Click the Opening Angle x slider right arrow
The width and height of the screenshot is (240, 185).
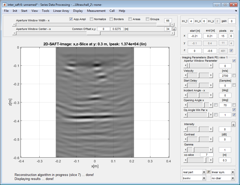coord(211,105)
